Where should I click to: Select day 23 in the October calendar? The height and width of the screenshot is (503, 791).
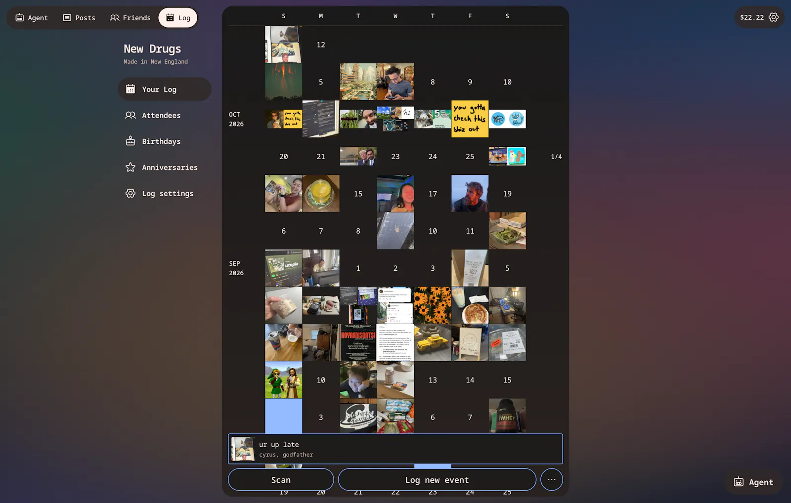[395, 157]
